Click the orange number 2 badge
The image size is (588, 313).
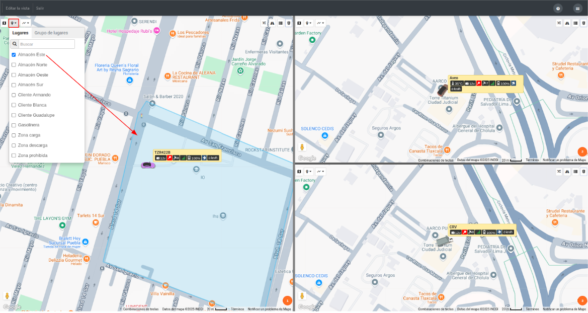(582, 152)
